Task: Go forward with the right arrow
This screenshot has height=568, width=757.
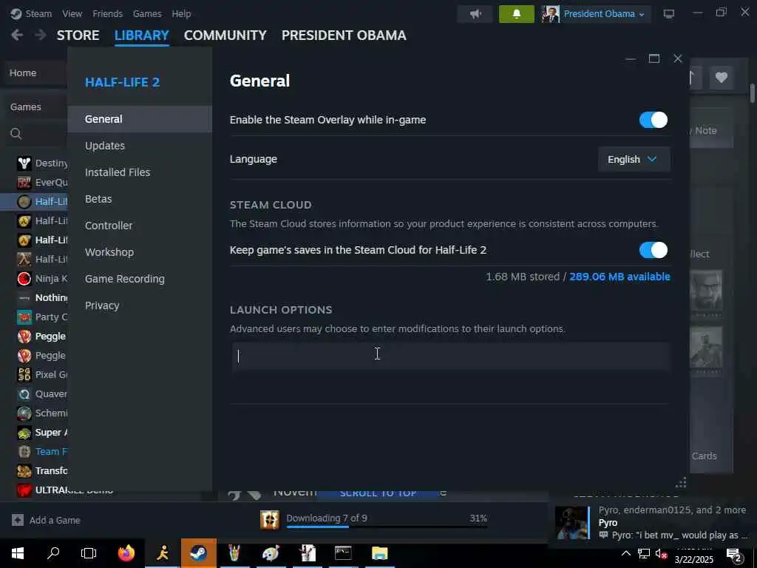Action: 41,35
